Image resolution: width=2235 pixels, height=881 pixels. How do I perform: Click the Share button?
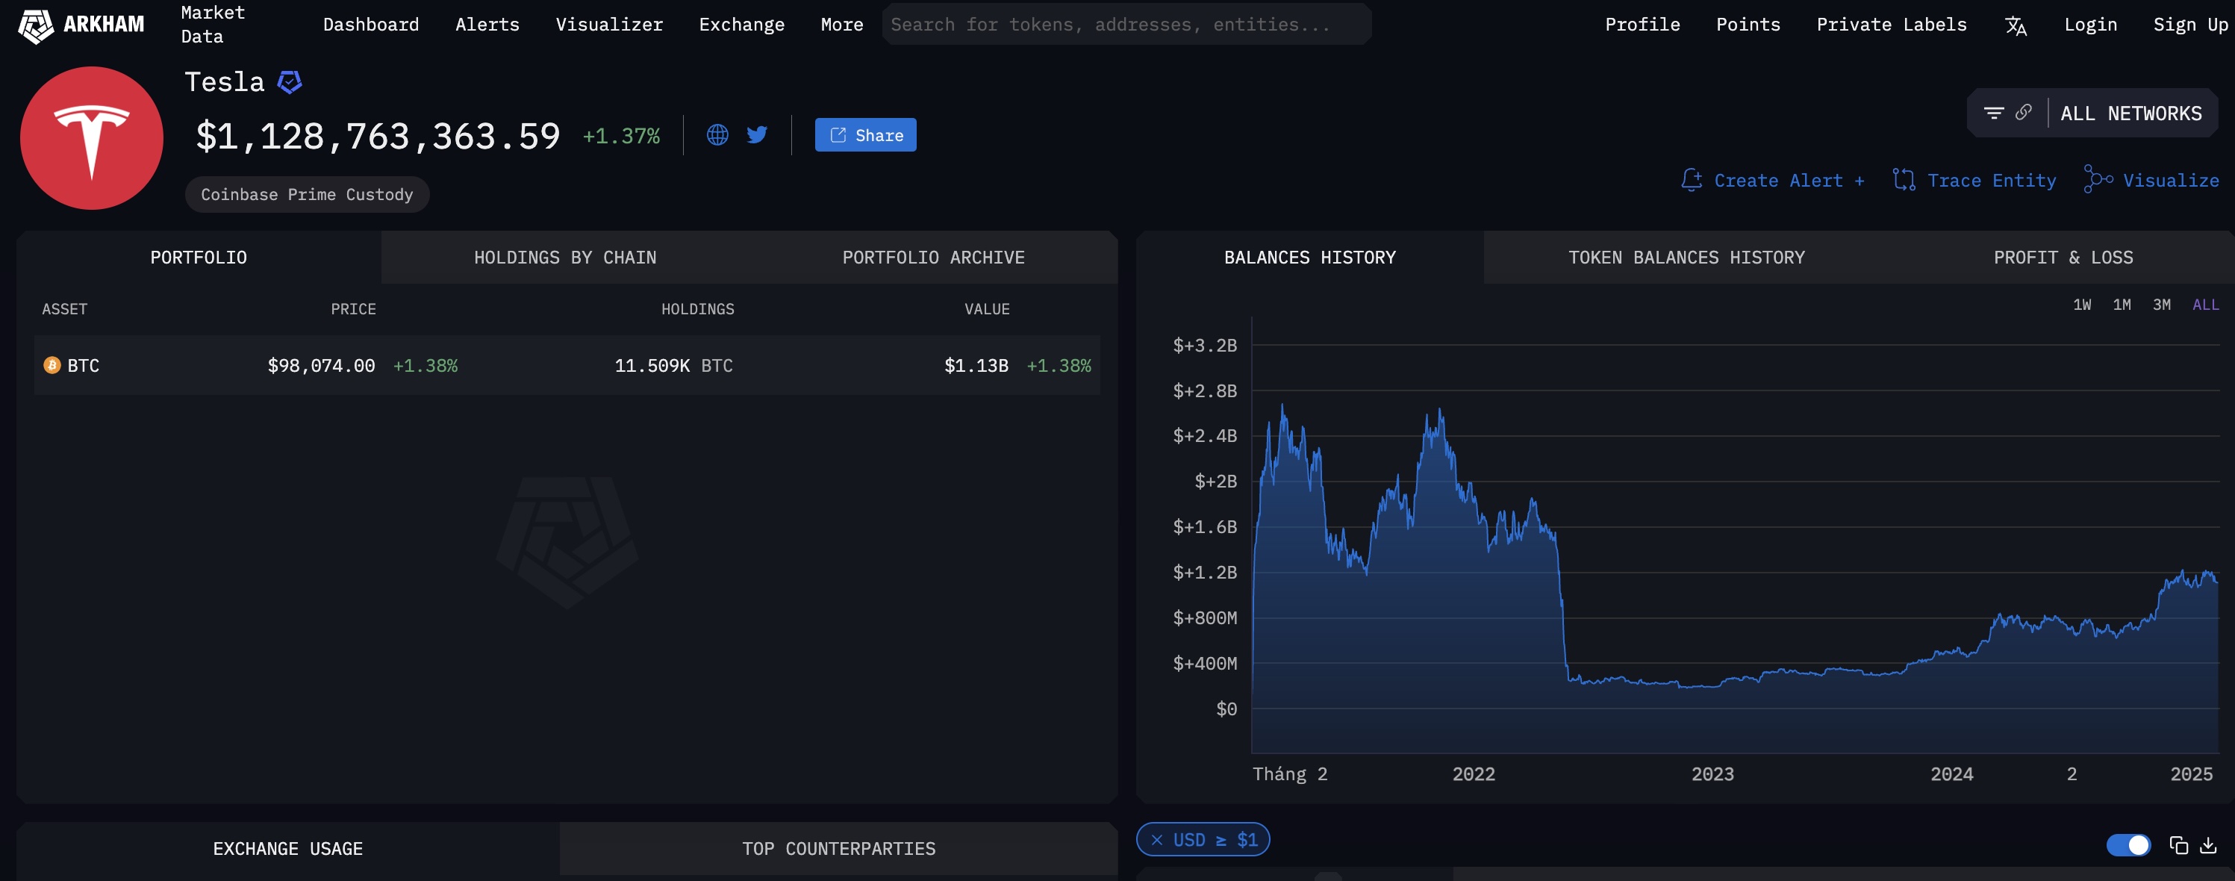click(865, 134)
